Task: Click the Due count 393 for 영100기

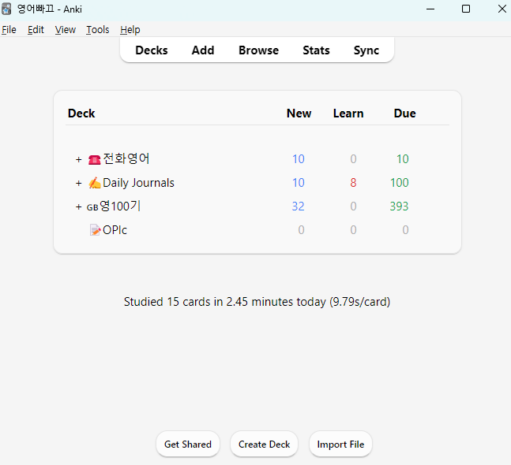Action: 399,206
